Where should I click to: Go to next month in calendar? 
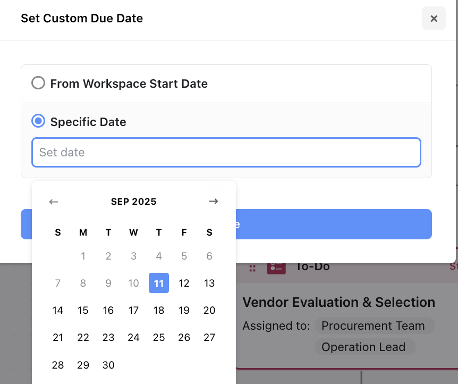point(214,202)
